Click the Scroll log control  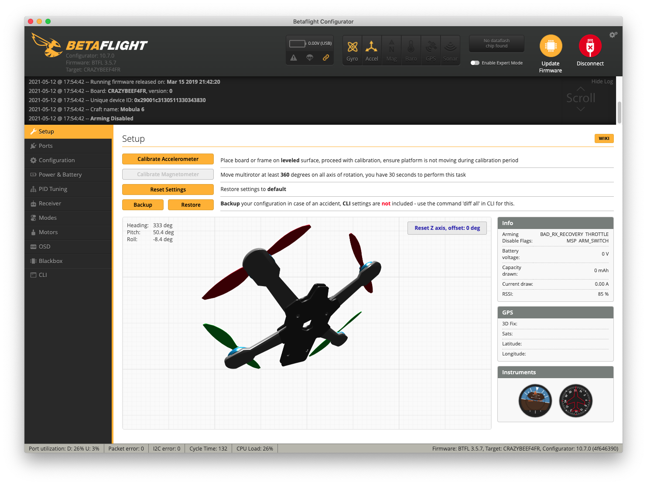(581, 99)
